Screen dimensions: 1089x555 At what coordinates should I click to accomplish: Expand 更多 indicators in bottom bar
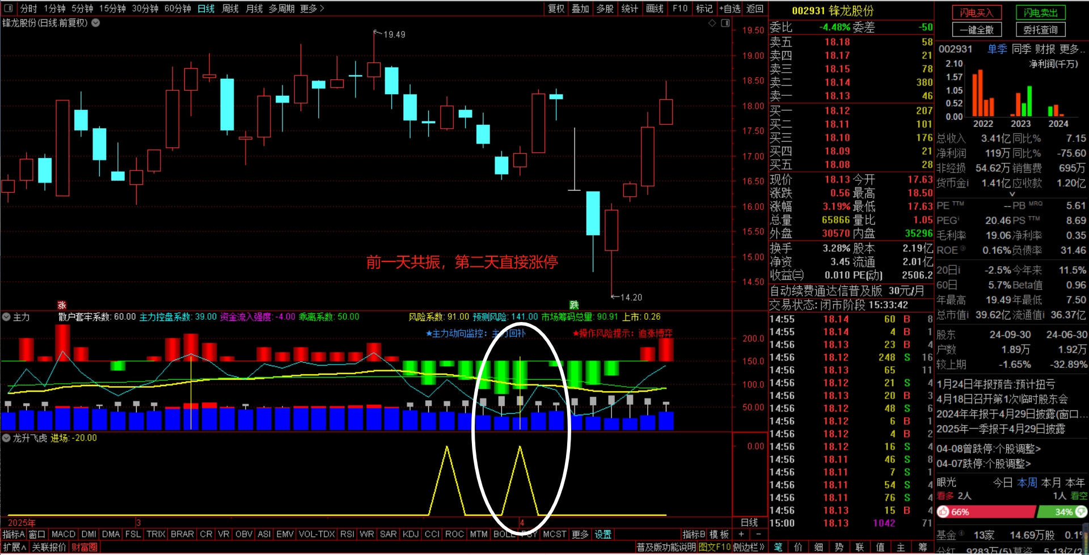click(x=580, y=535)
